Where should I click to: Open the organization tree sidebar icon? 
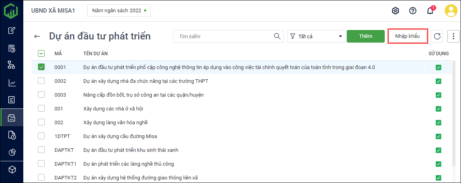[12, 65]
